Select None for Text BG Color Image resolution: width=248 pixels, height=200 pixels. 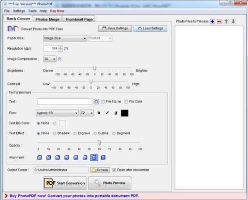(38, 123)
